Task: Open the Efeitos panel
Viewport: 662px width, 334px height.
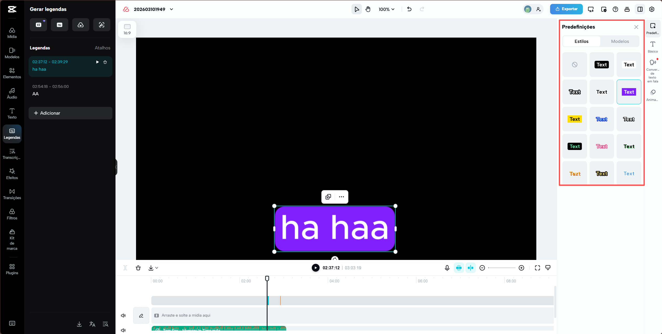Action: pyautogui.click(x=12, y=173)
